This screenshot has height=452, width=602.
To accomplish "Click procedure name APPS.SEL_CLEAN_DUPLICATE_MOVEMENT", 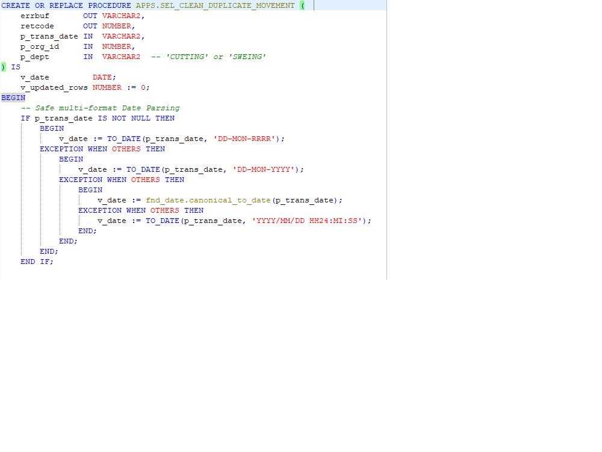I will pos(215,5).
